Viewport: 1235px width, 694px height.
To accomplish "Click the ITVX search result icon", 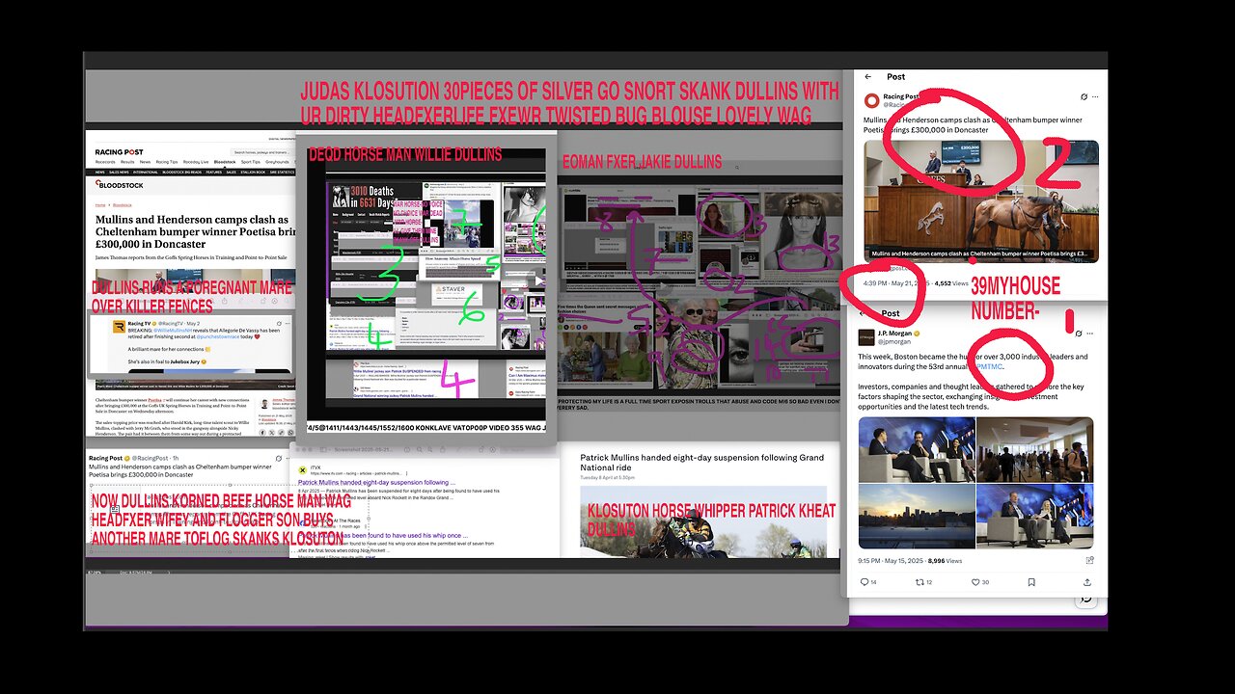I will coord(302,470).
